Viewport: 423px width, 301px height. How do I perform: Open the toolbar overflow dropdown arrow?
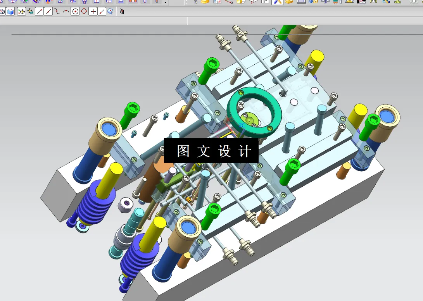coord(164,3)
